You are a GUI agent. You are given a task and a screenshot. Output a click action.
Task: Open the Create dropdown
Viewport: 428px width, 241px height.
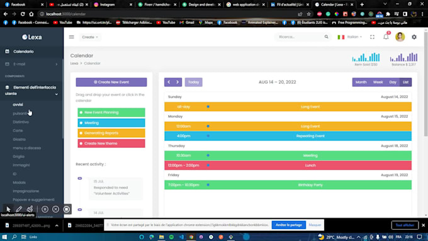[90, 37]
